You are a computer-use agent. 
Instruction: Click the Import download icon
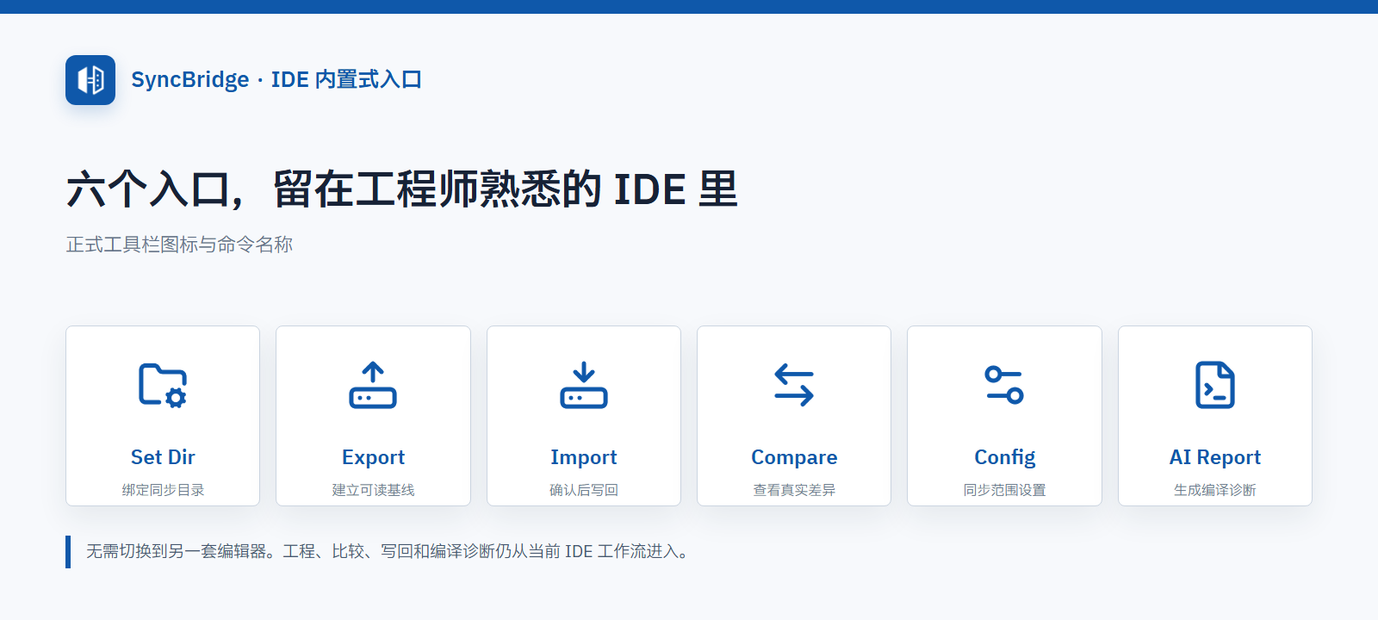[584, 385]
